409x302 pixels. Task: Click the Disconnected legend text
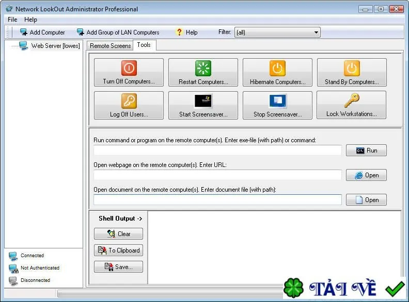[35, 280]
